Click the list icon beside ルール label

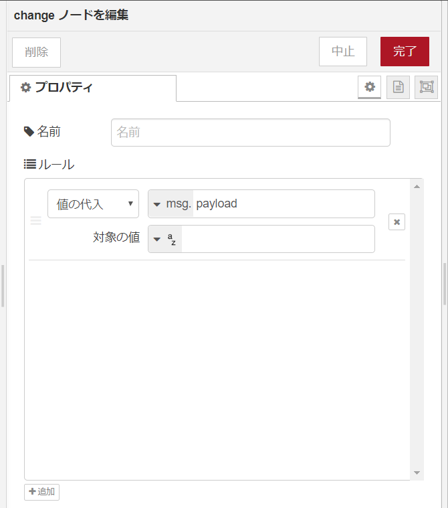(x=30, y=164)
